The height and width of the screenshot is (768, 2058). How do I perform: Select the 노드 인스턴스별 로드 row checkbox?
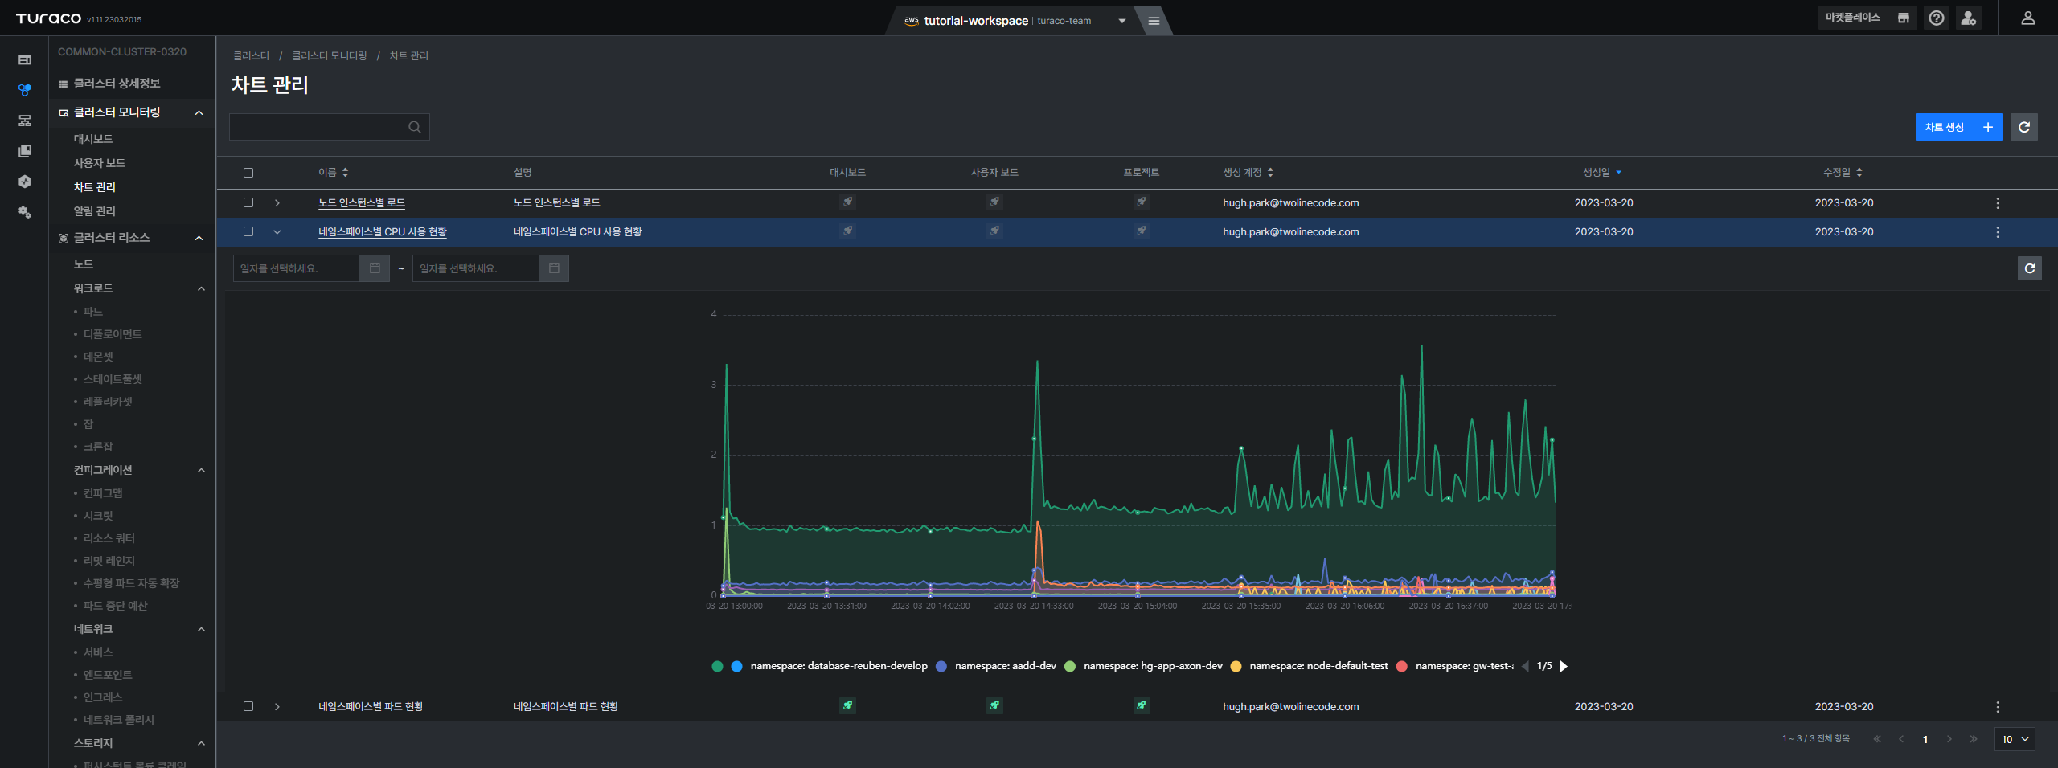(x=248, y=202)
